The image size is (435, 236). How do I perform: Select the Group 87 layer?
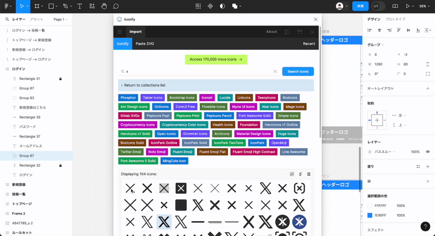click(x=37, y=156)
